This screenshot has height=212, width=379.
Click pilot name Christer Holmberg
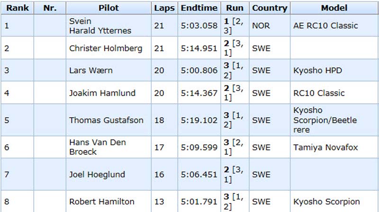pyautogui.click(x=106, y=48)
